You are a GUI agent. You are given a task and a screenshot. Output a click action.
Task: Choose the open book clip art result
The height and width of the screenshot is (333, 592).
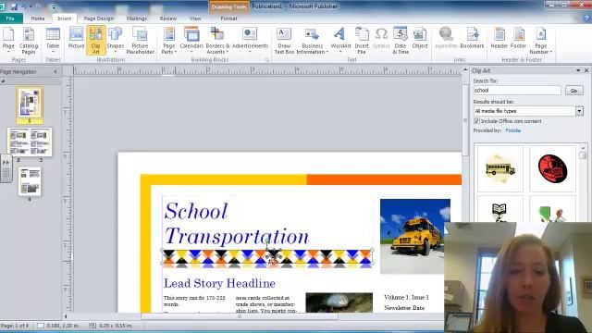coord(499,209)
